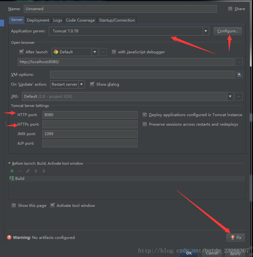
Task: Toggle the Show dialog checkbox
Action: (x=92, y=84)
